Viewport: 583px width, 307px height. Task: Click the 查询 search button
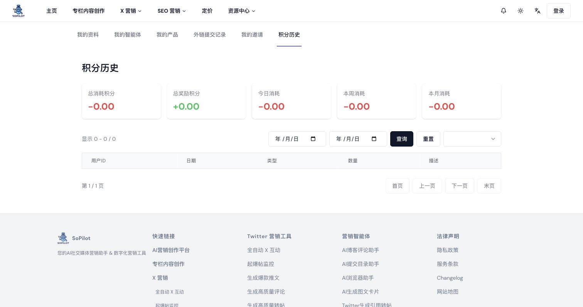tap(402, 139)
